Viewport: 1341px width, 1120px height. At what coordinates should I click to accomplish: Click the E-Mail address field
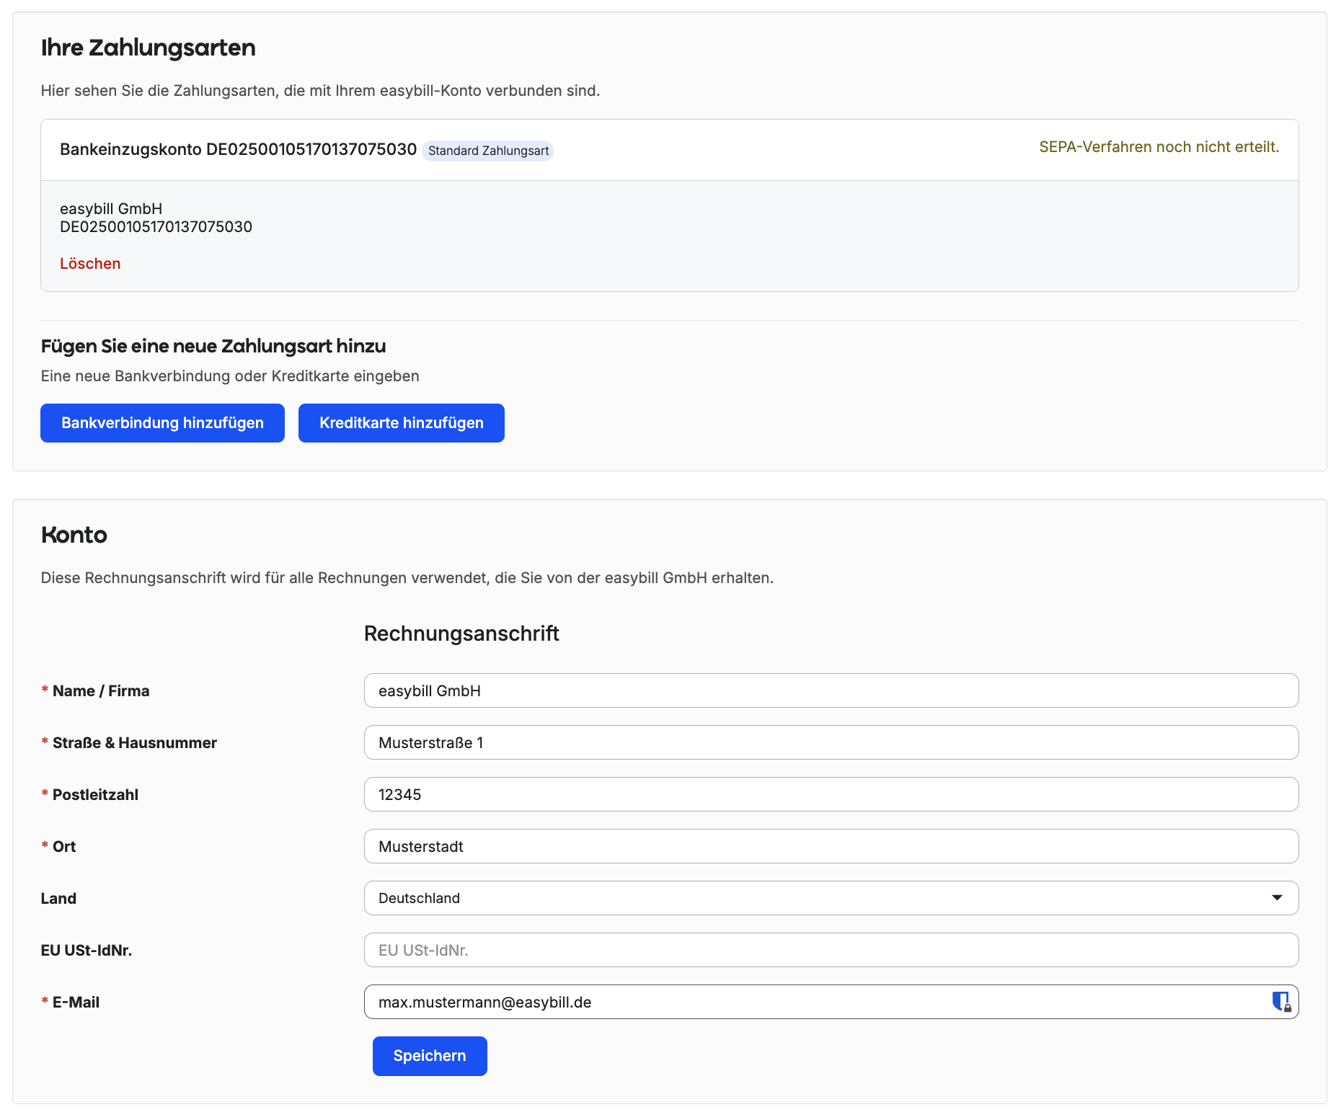831,1002
